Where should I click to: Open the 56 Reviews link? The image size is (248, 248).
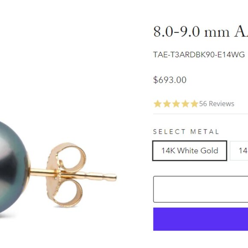coord(216,104)
